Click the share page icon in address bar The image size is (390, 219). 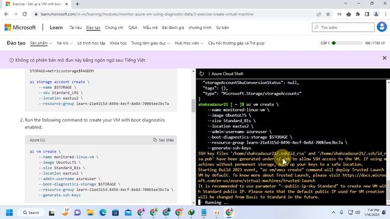coord(319,14)
